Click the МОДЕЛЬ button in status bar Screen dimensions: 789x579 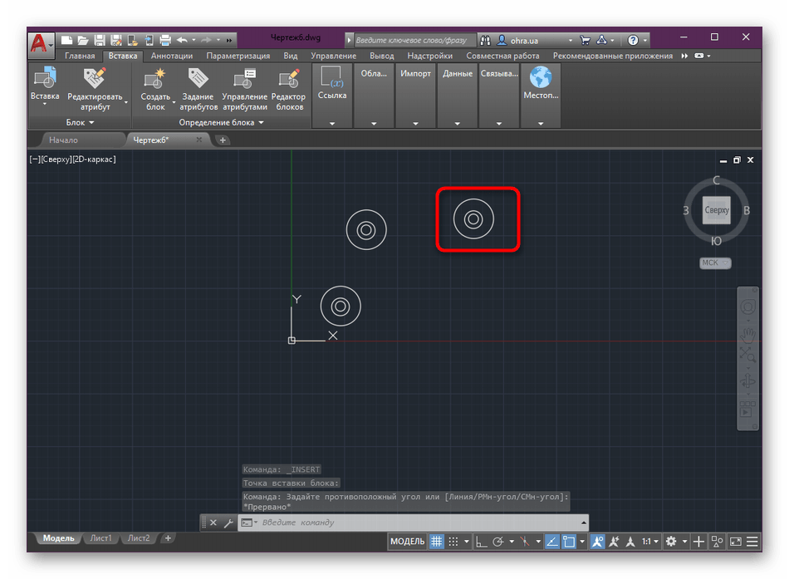407,542
